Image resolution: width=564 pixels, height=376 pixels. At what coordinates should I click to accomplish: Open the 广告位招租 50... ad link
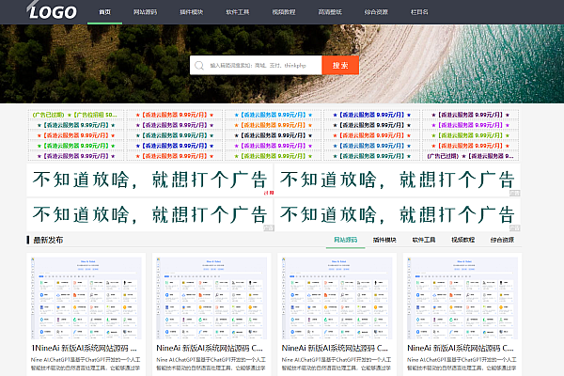pos(76,115)
